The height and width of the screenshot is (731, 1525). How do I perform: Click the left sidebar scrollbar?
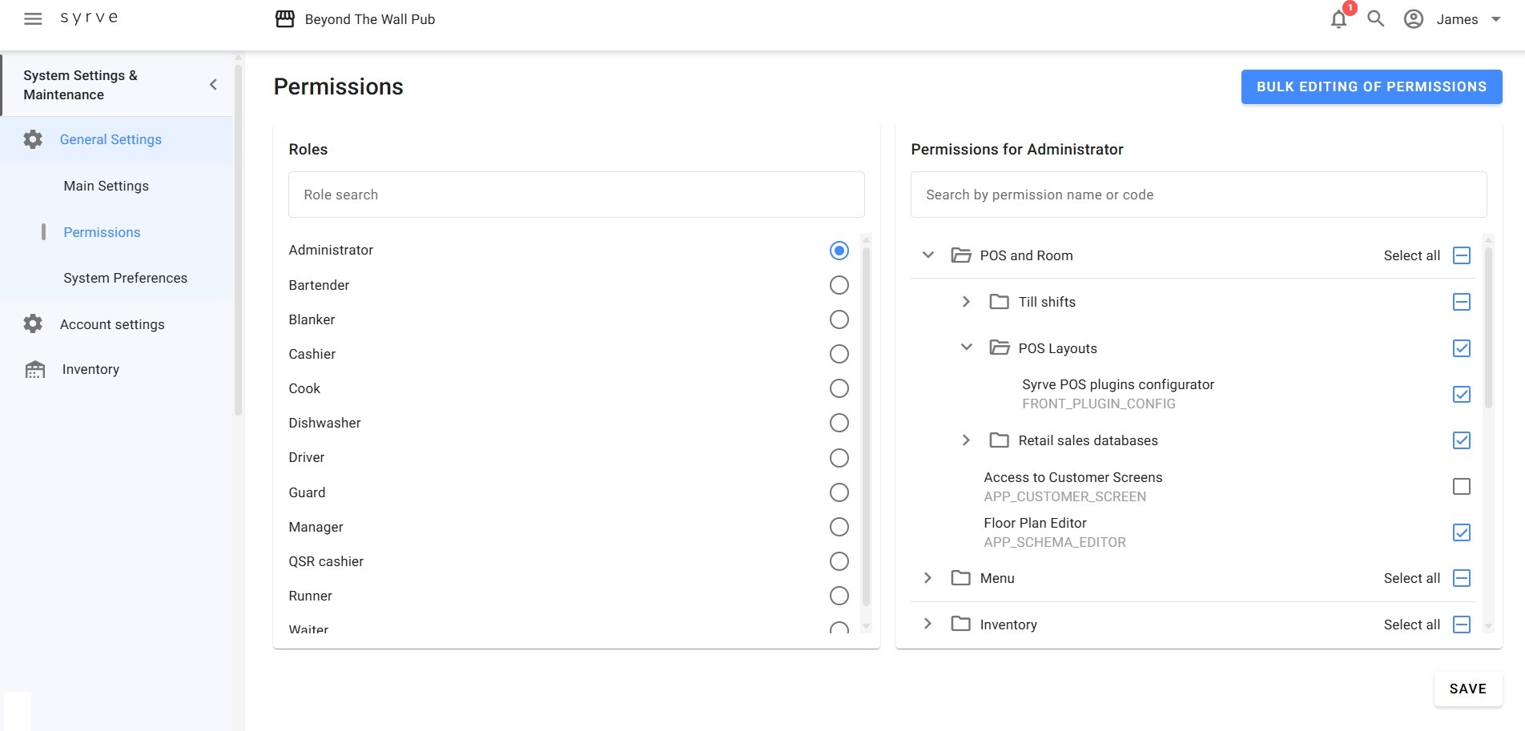(238, 239)
